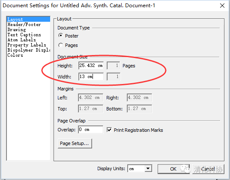The image size is (230, 180).
Task: Confirm settings with OK button
Action: click(x=173, y=169)
